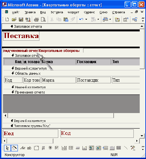Click the New Object toolbar icon
Screen dimensions: 146x159
coord(105,20)
